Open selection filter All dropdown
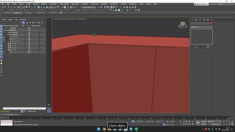Screen dimensions: 235x132 pos(21,7)
